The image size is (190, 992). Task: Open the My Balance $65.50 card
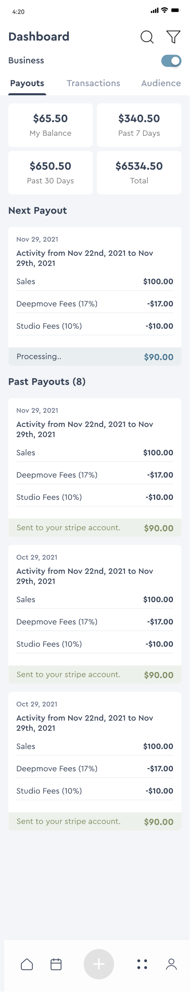pyautogui.click(x=51, y=125)
